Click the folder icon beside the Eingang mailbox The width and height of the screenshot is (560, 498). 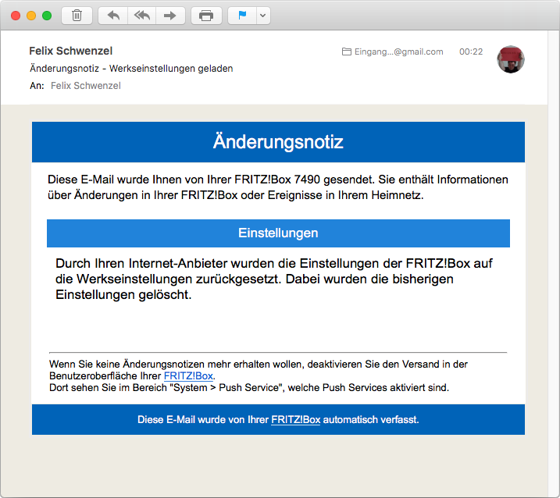[x=347, y=52]
